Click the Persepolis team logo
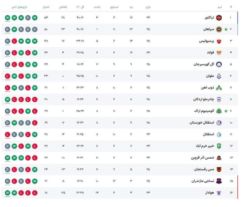Image resolution: width=244 pixels, height=207 pixels. click(x=219, y=41)
